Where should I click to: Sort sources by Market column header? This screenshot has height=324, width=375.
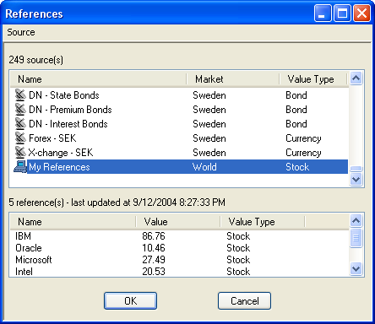coord(233,79)
